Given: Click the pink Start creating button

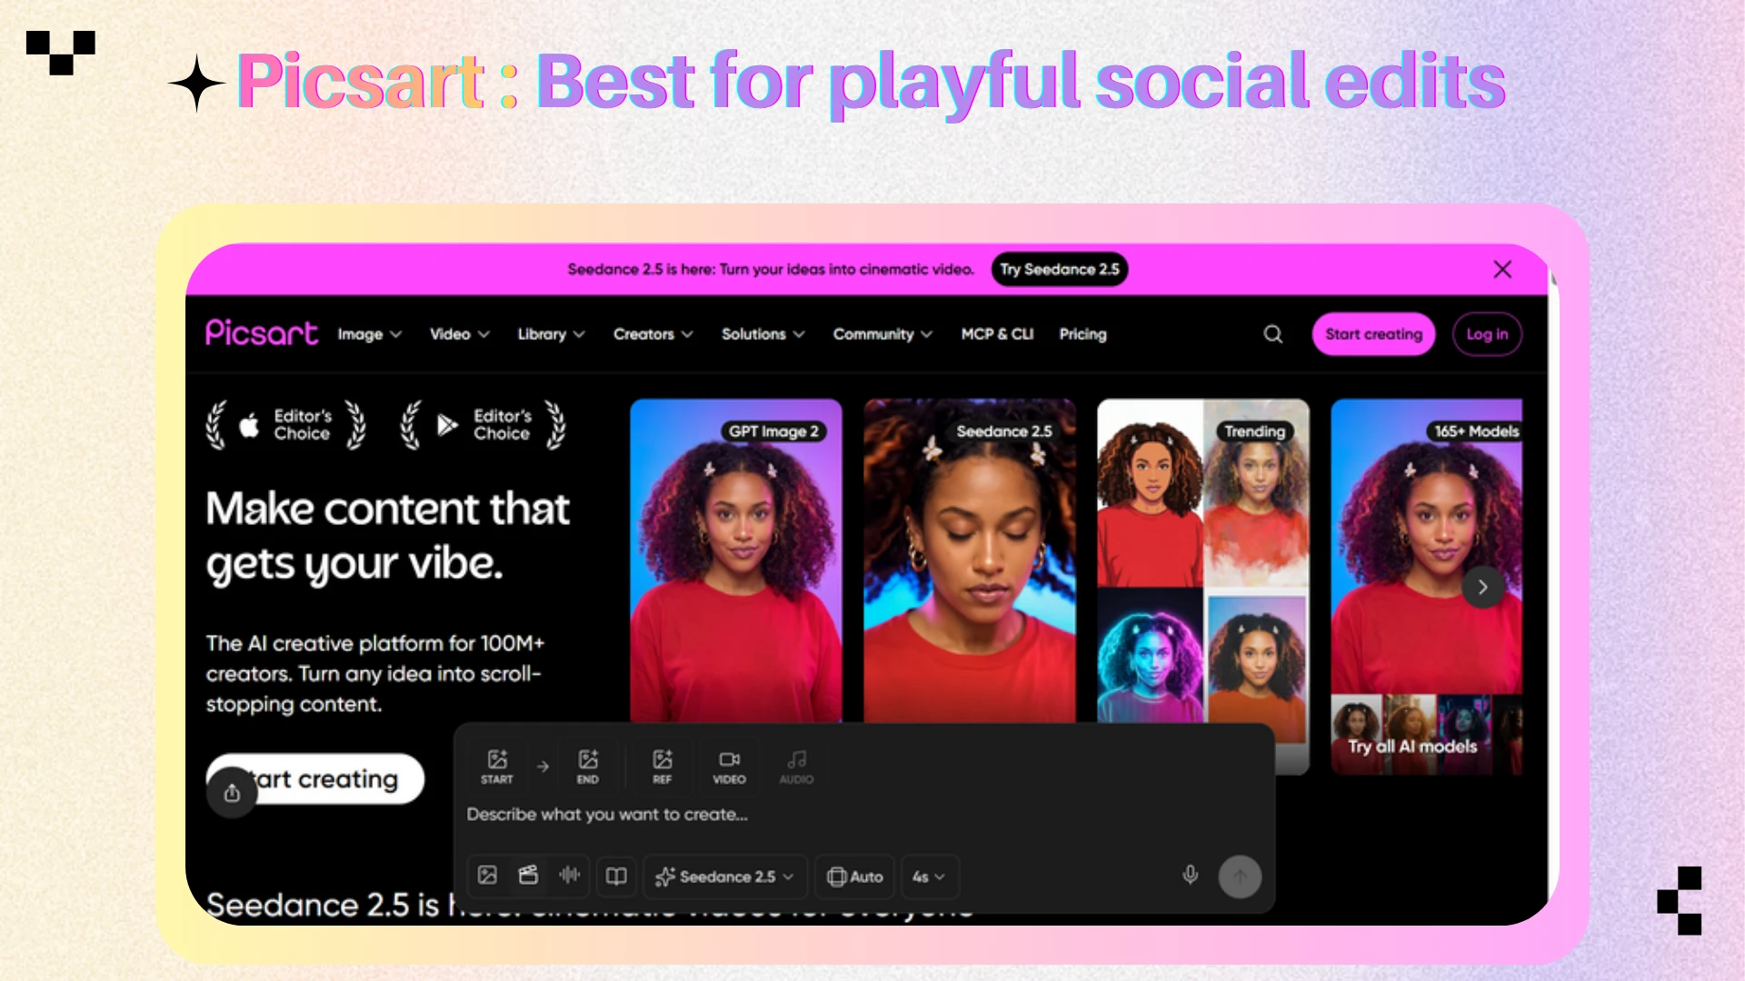Looking at the screenshot, I should pos(1373,334).
